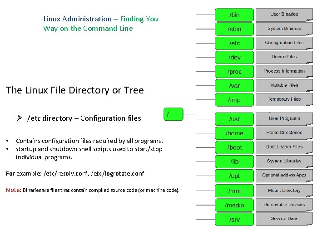The width and height of the screenshot is (327, 245).
Task: Select 'startup and shutdown shell scripts' line
Action: click(x=89, y=149)
